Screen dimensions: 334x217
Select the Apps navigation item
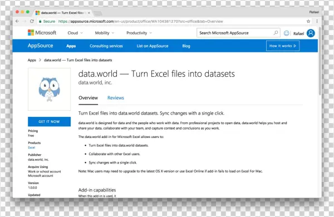coord(71,46)
